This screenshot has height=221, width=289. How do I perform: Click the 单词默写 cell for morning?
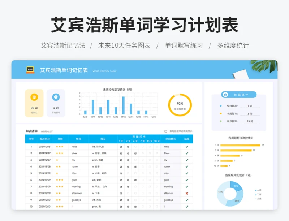(168, 187)
